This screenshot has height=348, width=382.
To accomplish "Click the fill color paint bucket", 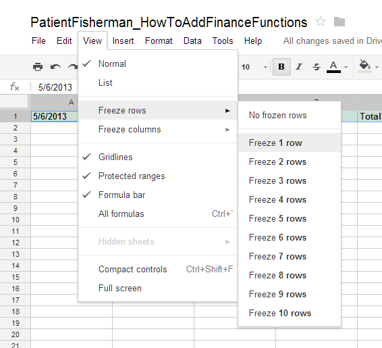I will coord(364,66).
